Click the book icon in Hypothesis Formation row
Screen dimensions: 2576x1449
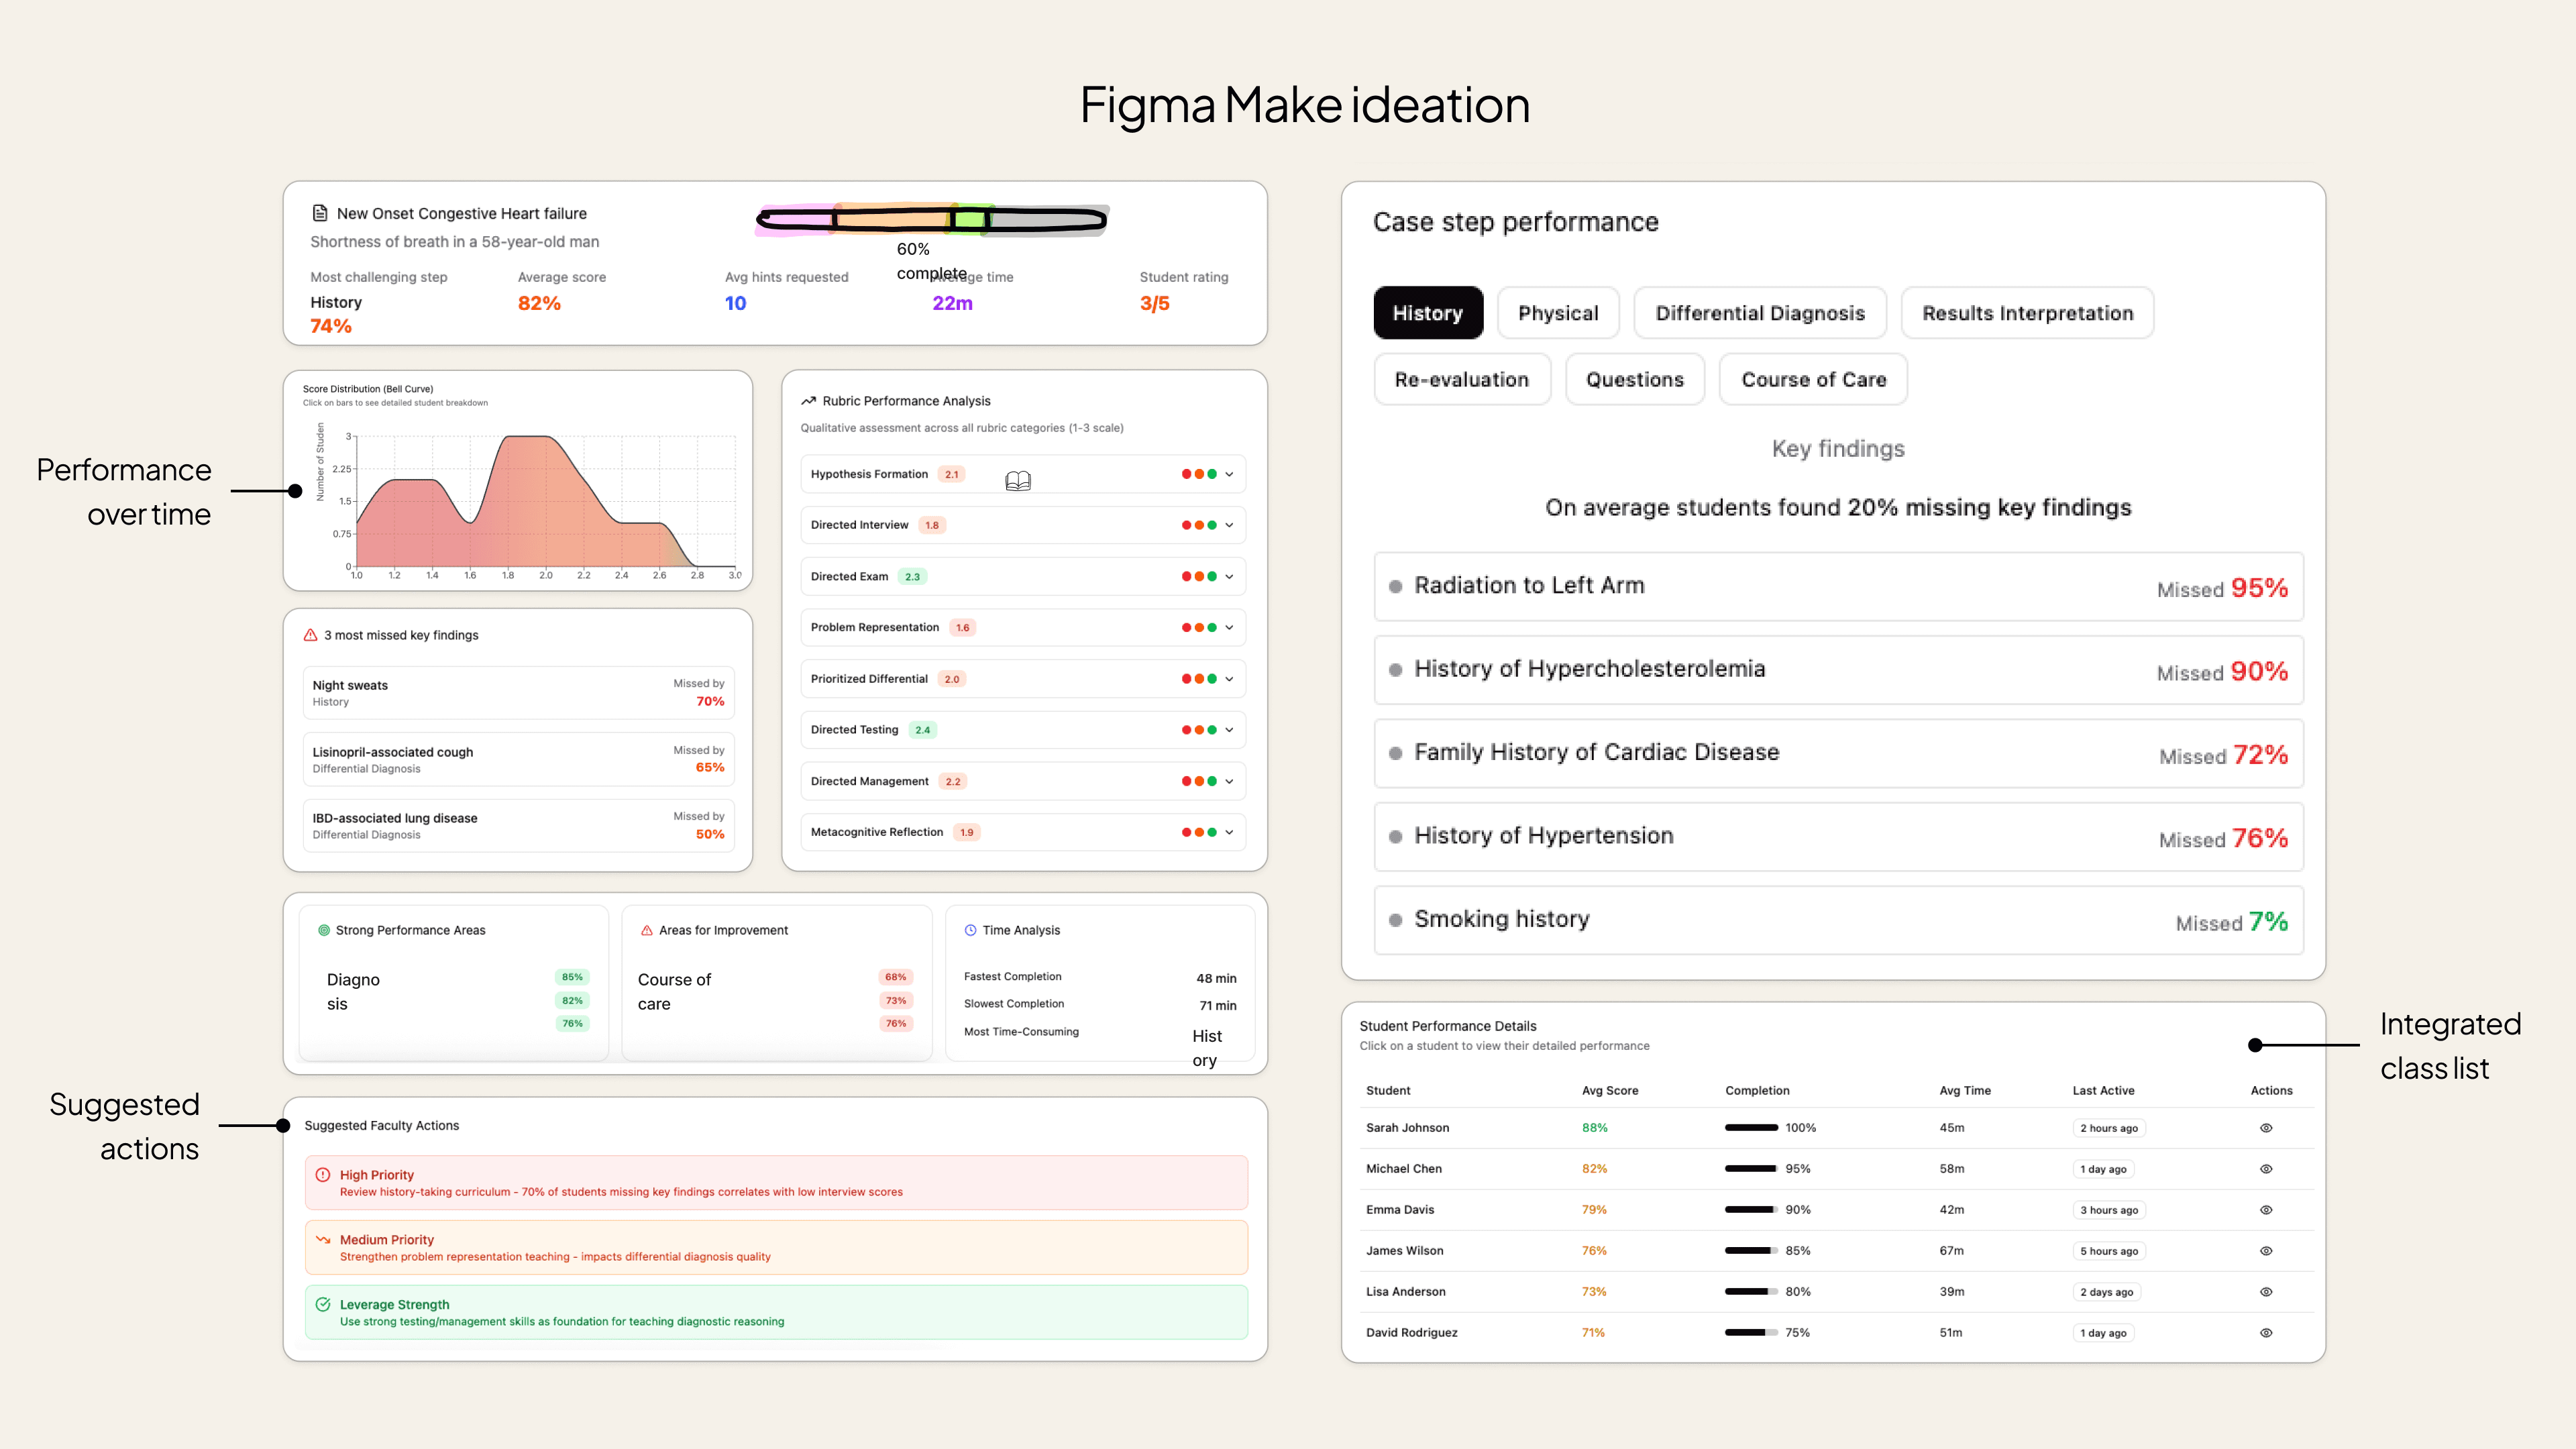[1017, 481]
